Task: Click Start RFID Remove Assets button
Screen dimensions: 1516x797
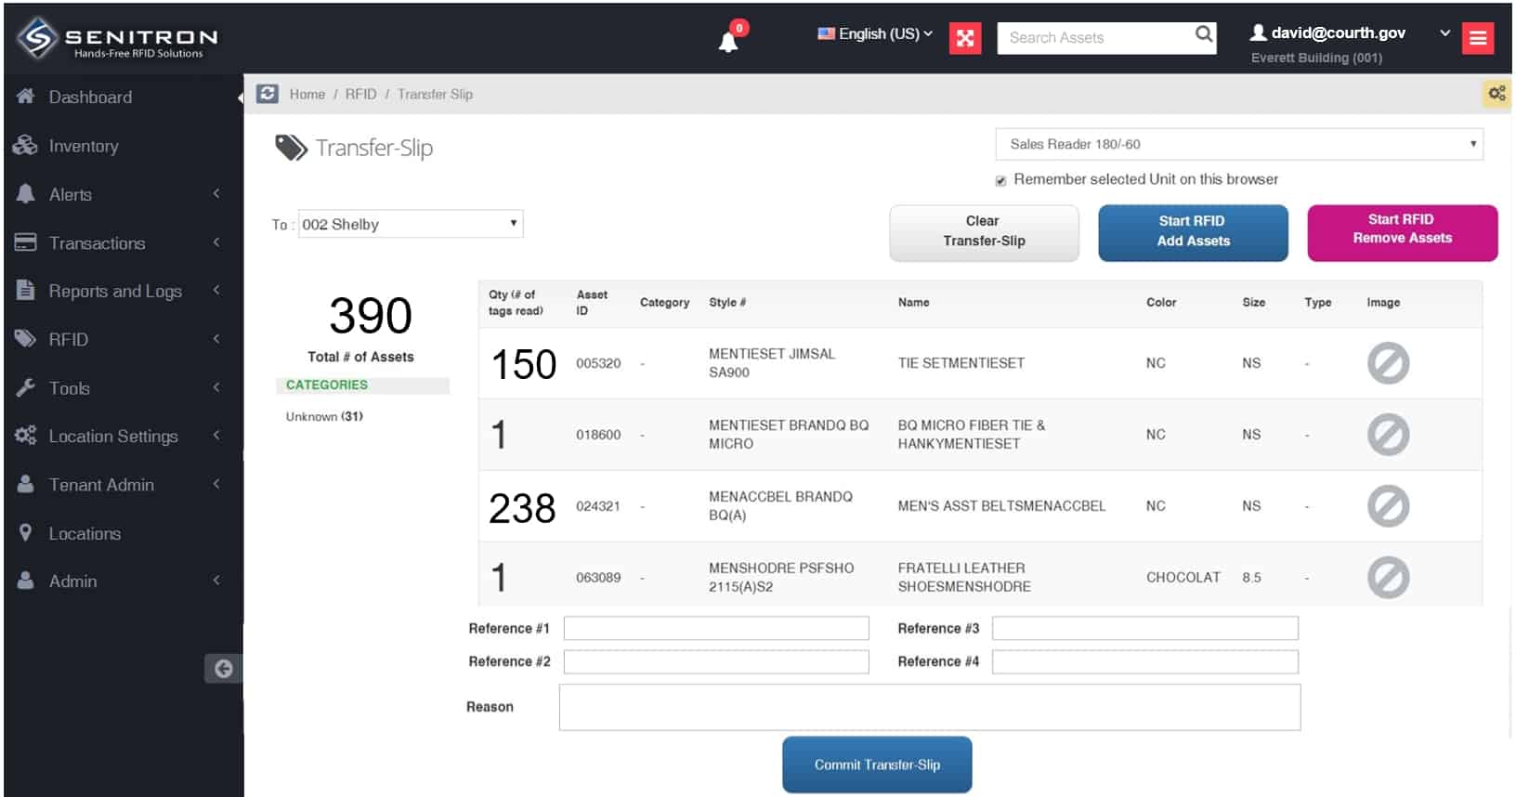Action: pyautogui.click(x=1402, y=229)
